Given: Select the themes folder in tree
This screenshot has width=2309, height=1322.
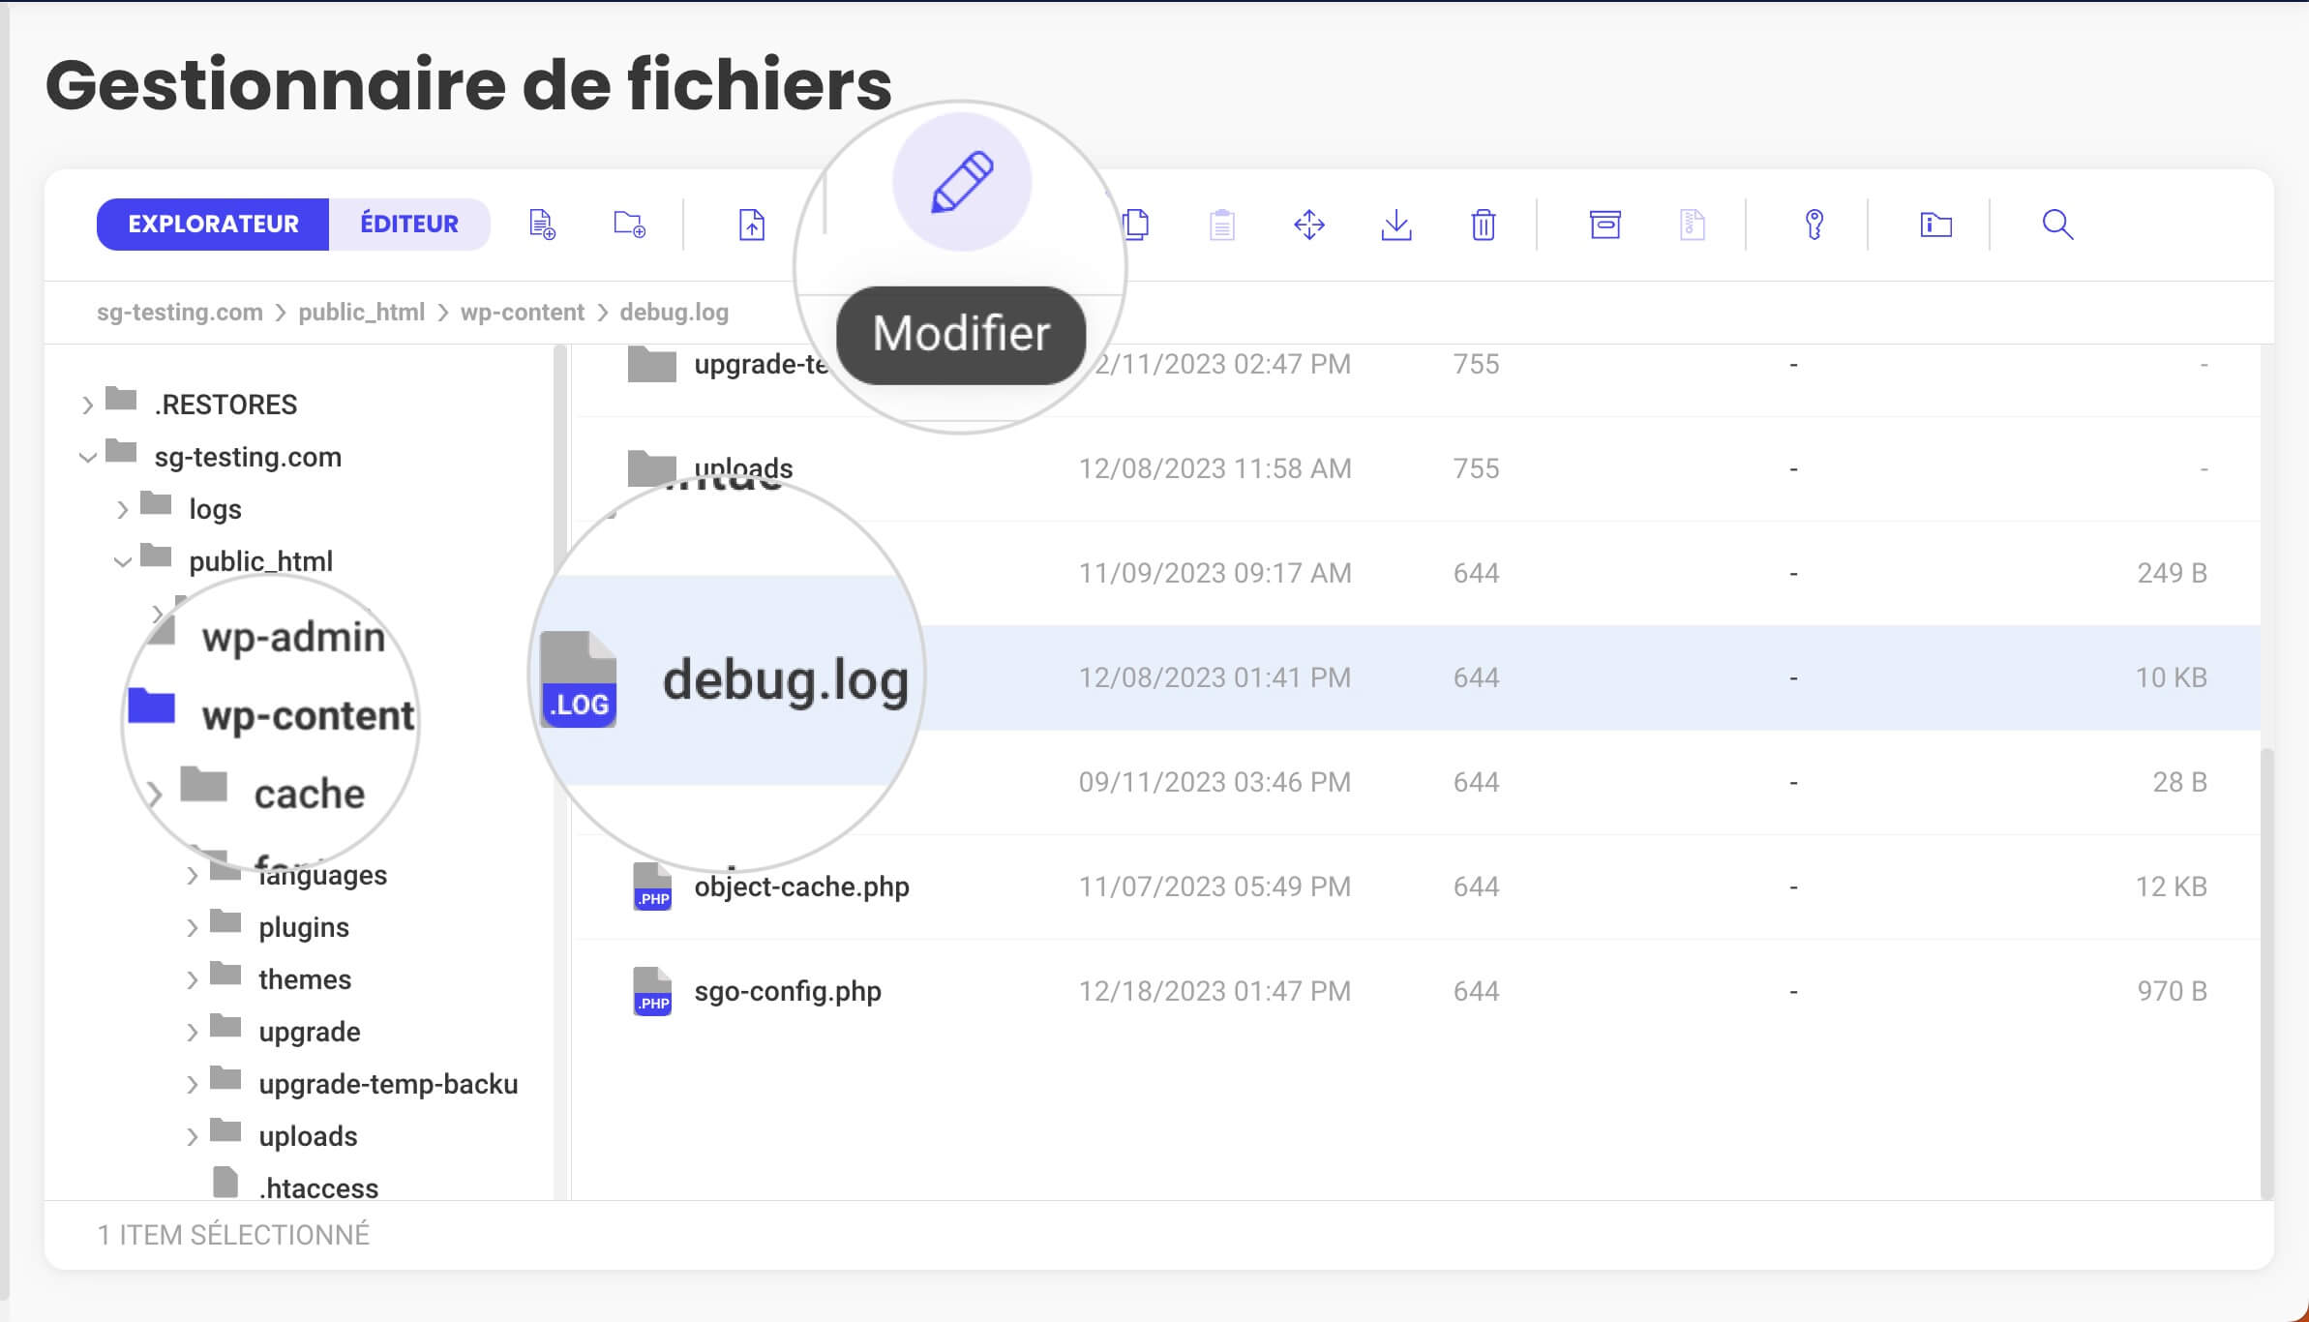Looking at the screenshot, I should point(305,979).
